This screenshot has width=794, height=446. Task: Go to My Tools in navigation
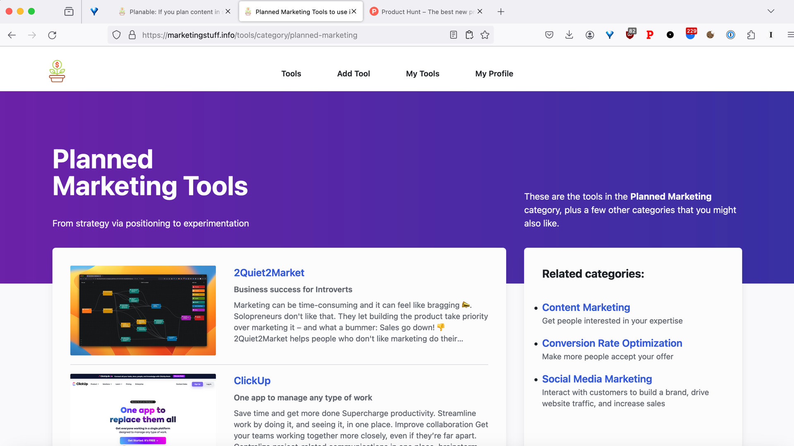pyautogui.click(x=423, y=74)
